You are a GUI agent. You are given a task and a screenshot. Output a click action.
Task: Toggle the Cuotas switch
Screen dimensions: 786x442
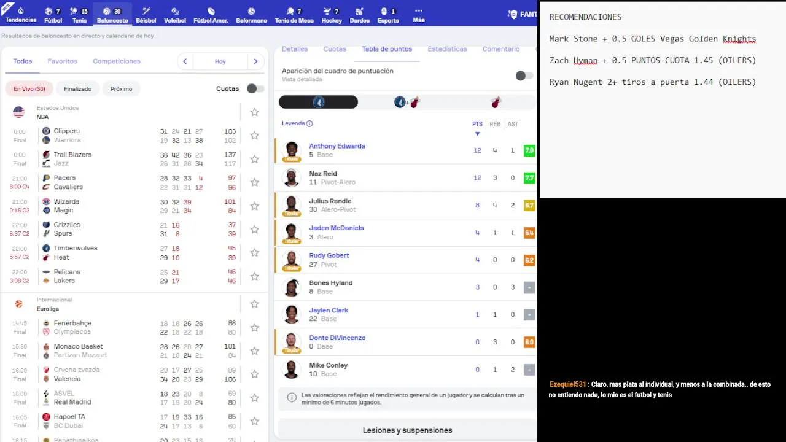(255, 89)
